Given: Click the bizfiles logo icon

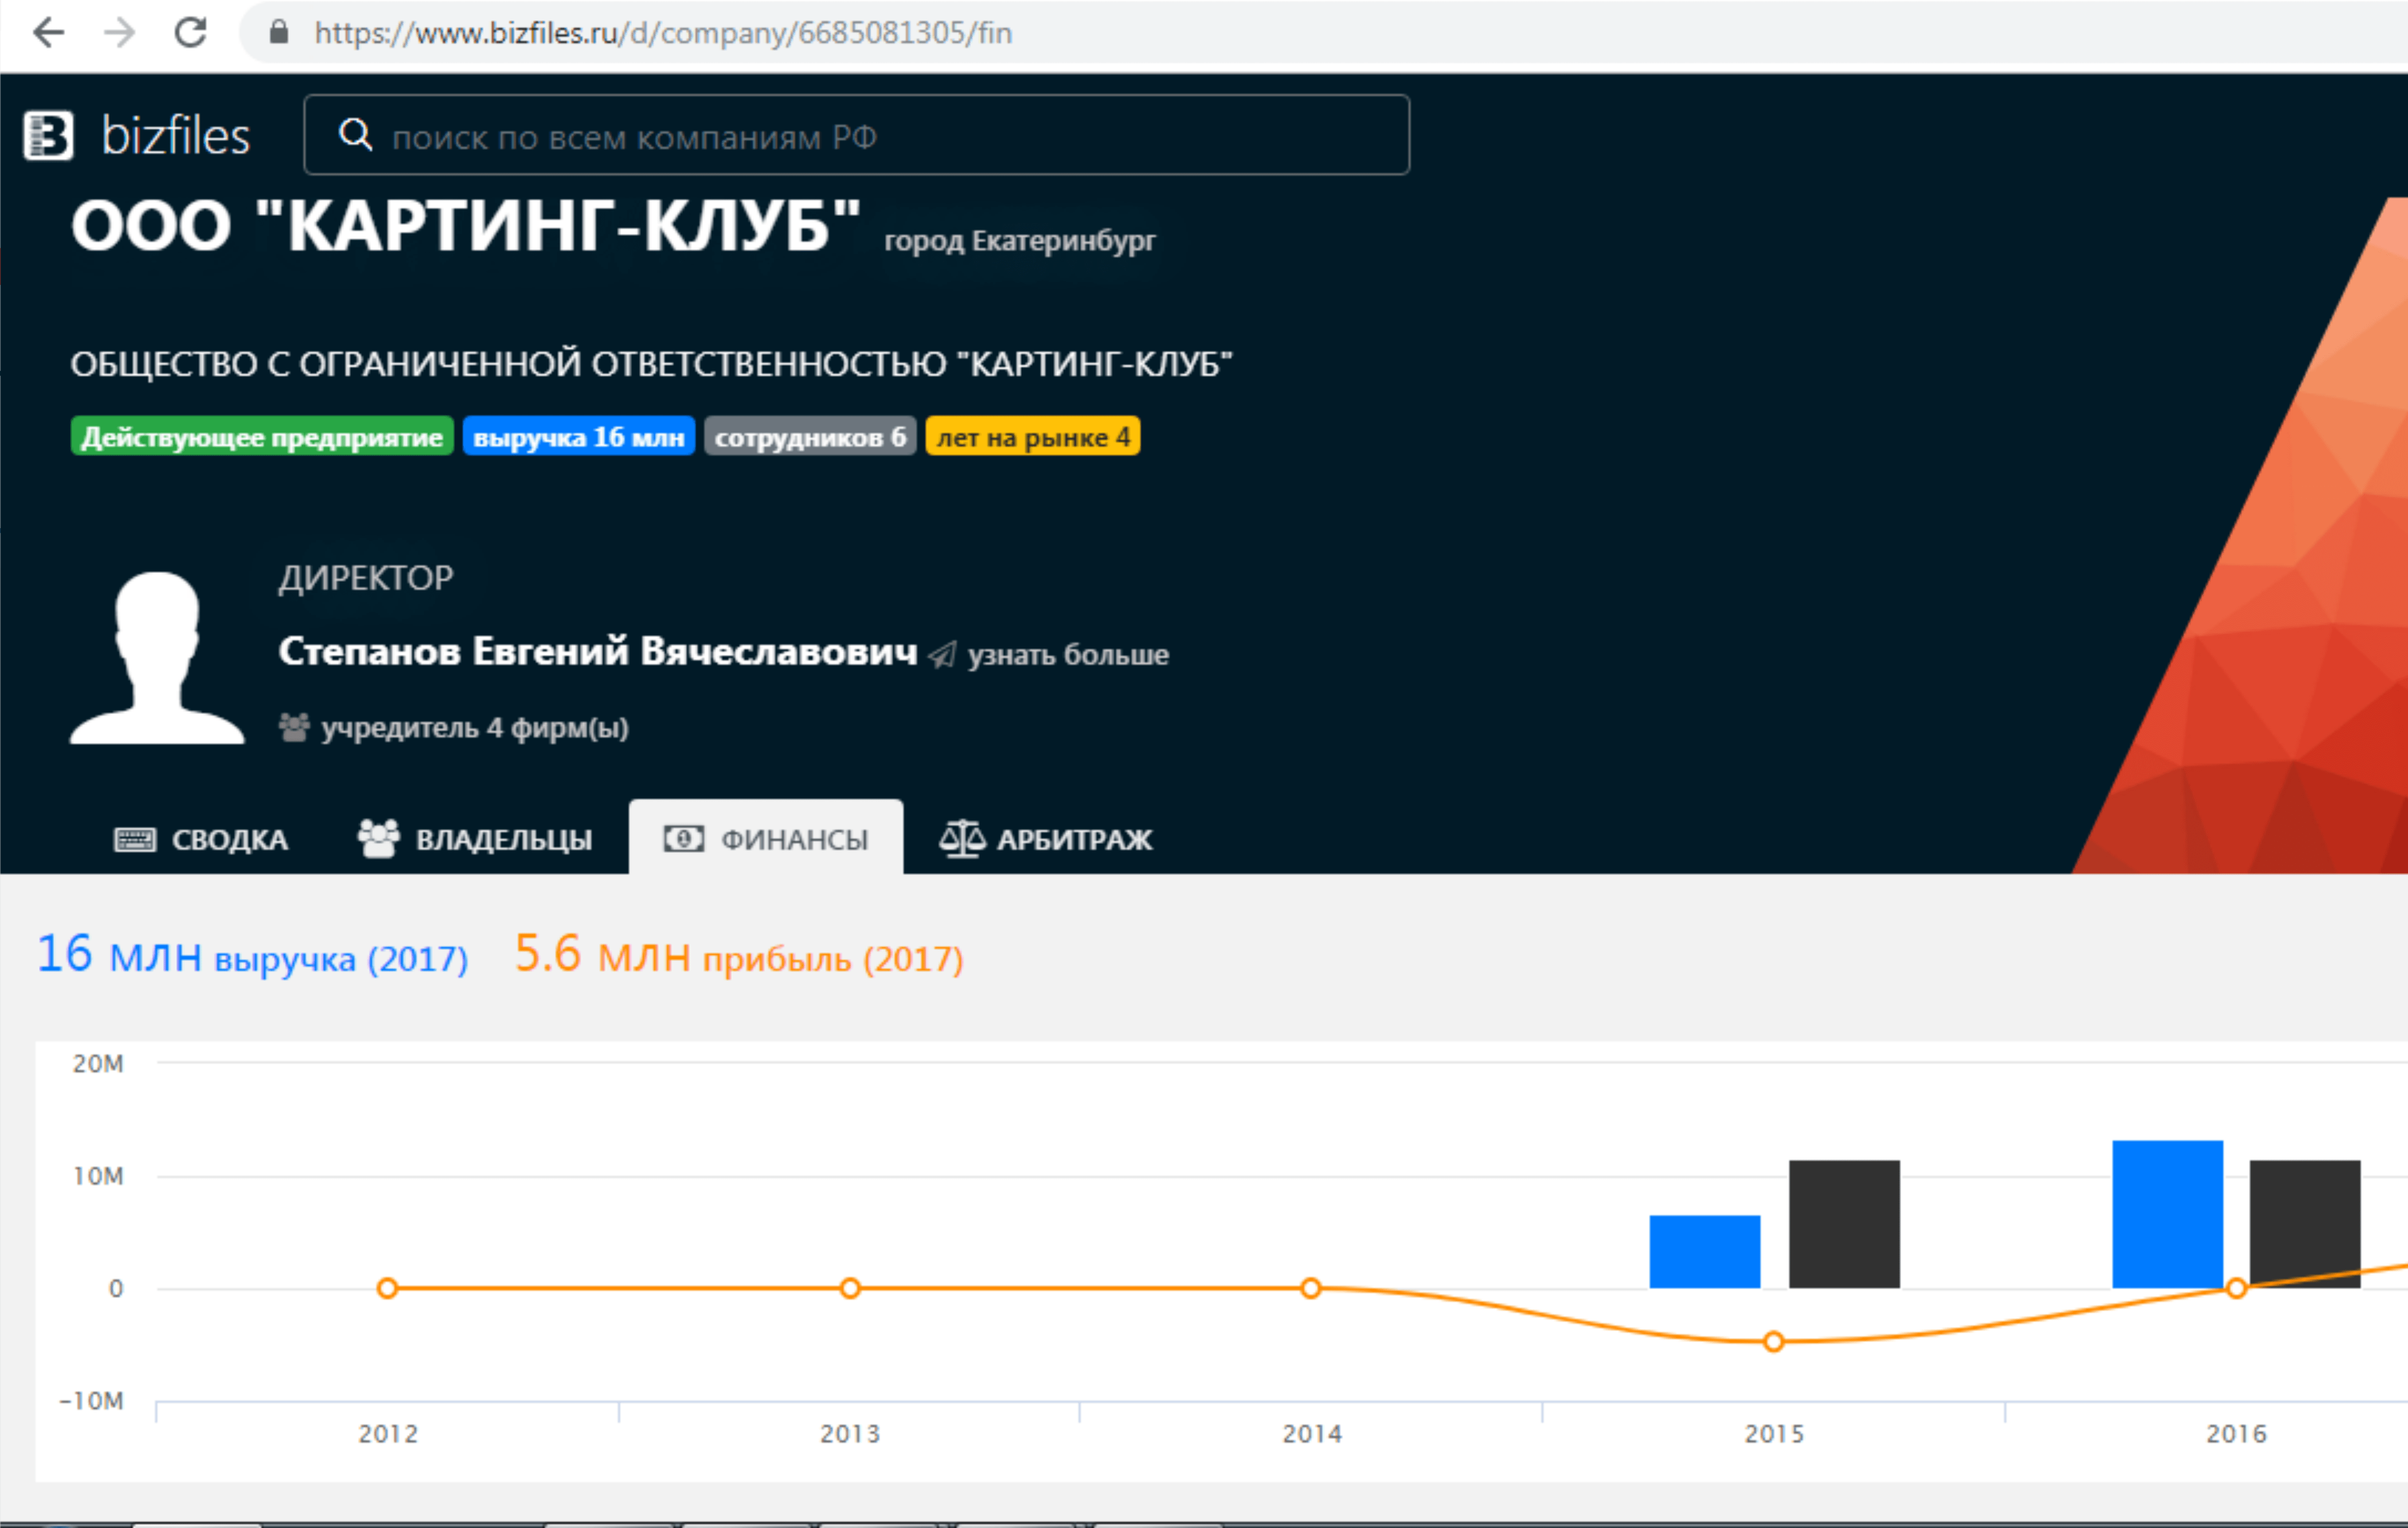Looking at the screenshot, I should pyautogui.click(x=48, y=135).
